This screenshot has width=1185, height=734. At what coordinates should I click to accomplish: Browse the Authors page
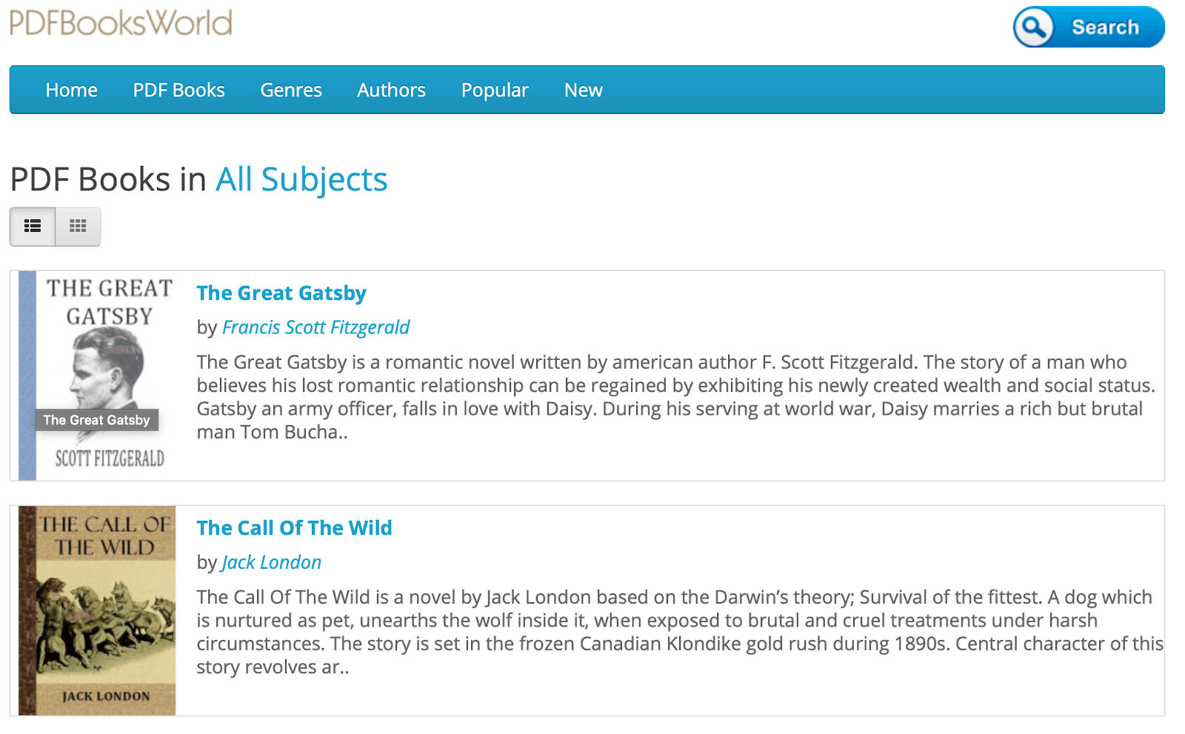pyautogui.click(x=392, y=90)
